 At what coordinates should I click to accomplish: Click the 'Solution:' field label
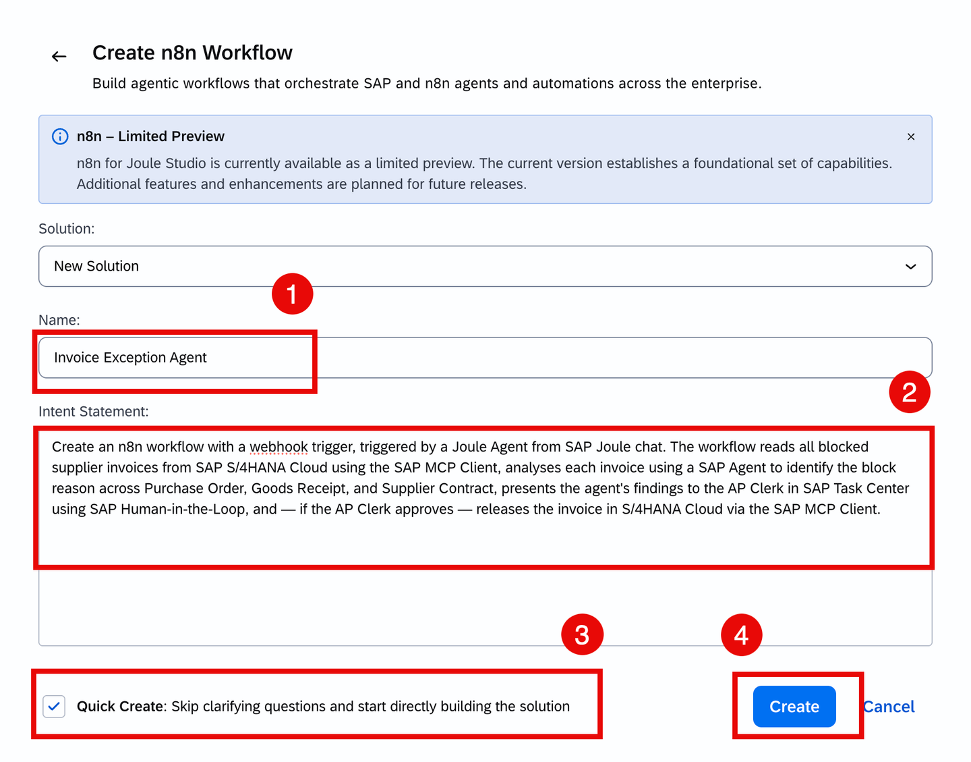(67, 229)
